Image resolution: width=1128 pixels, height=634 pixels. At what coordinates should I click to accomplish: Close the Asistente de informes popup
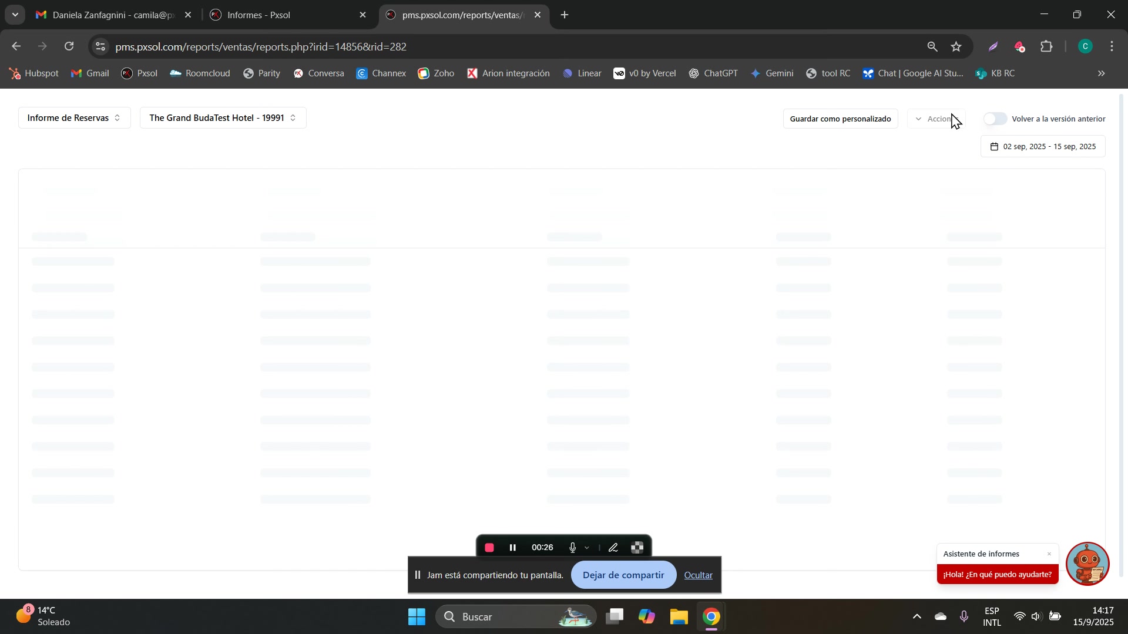pyautogui.click(x=1049, y=554)
